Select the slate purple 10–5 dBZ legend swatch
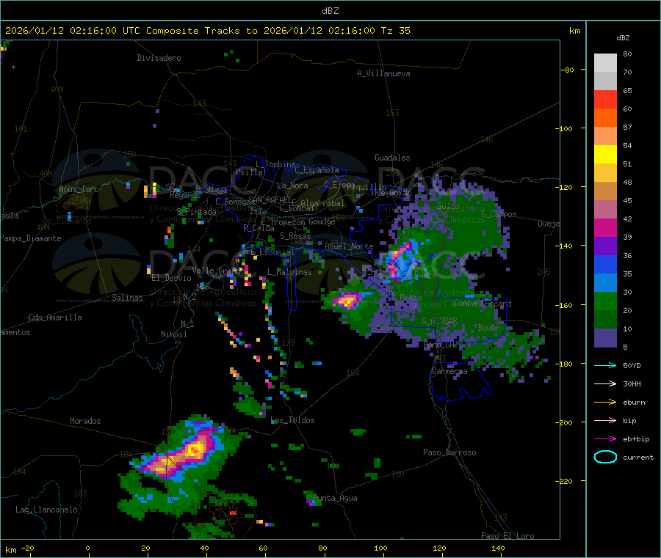Screen dimensions: 661x558 coord(605,338)
